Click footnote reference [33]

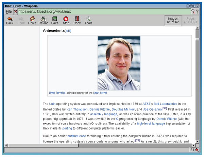137,140
